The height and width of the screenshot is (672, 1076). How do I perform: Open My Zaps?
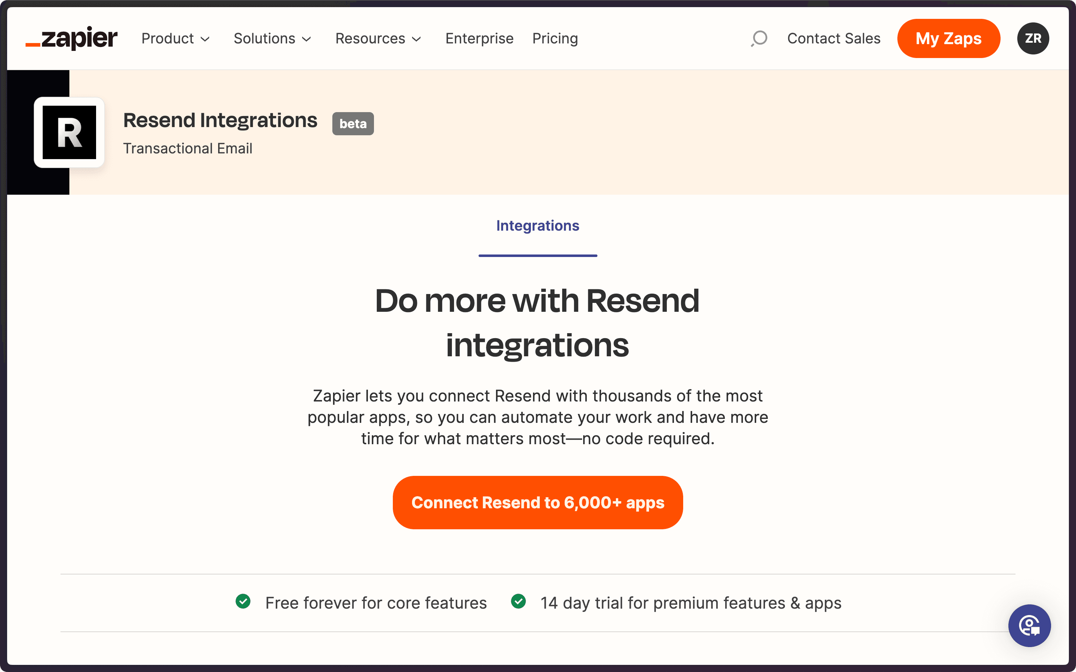tap(949, 38)
